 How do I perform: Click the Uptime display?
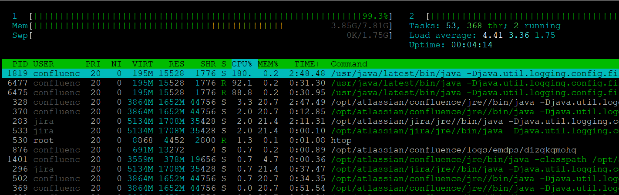451,45
